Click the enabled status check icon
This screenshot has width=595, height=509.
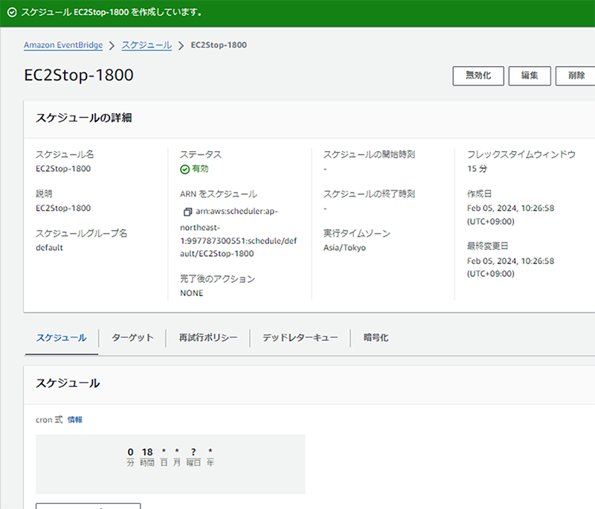click(x=184, y=169)
